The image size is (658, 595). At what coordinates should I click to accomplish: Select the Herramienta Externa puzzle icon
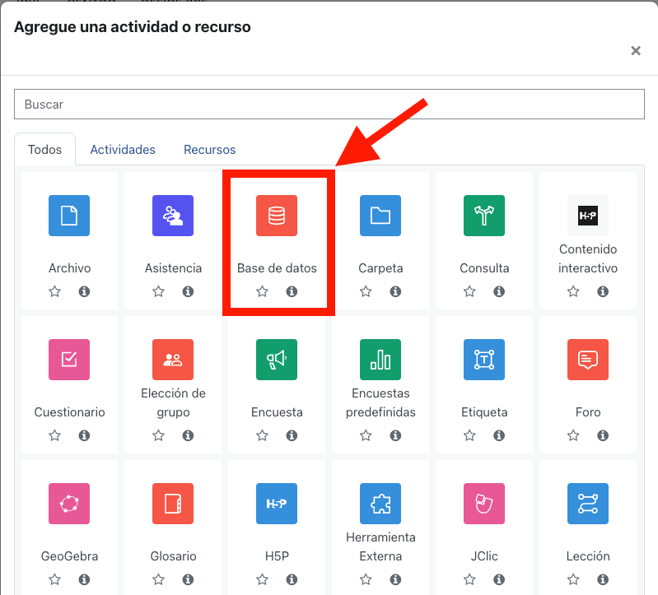coord(380,504)
